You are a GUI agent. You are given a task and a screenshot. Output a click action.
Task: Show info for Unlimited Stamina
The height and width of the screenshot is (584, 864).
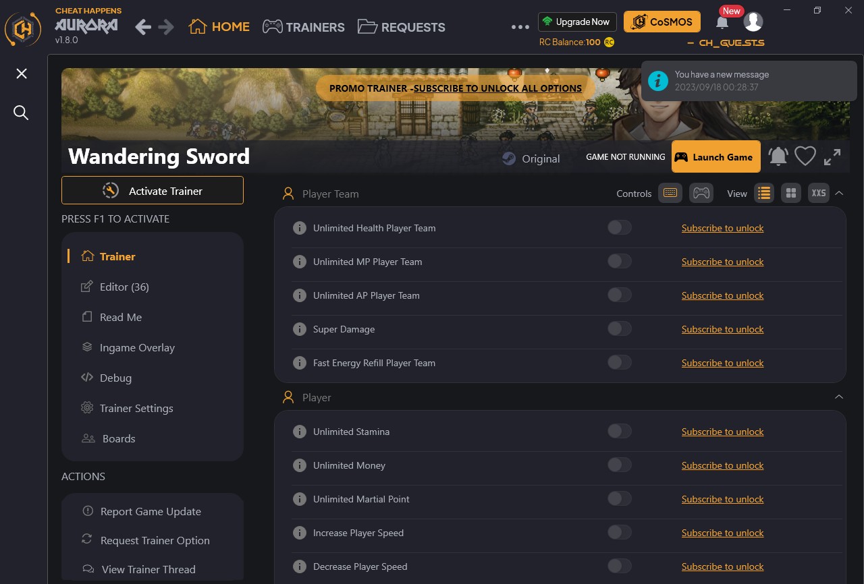click(x=300, y=432)
